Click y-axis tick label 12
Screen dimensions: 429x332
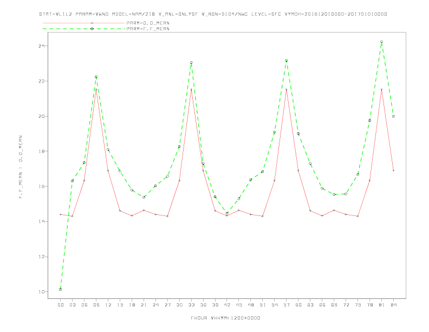[x=41, y=257]
